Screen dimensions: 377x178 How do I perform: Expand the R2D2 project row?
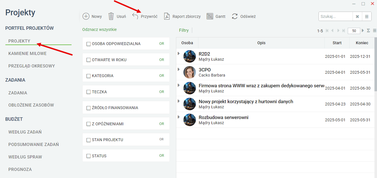[179, 53]
